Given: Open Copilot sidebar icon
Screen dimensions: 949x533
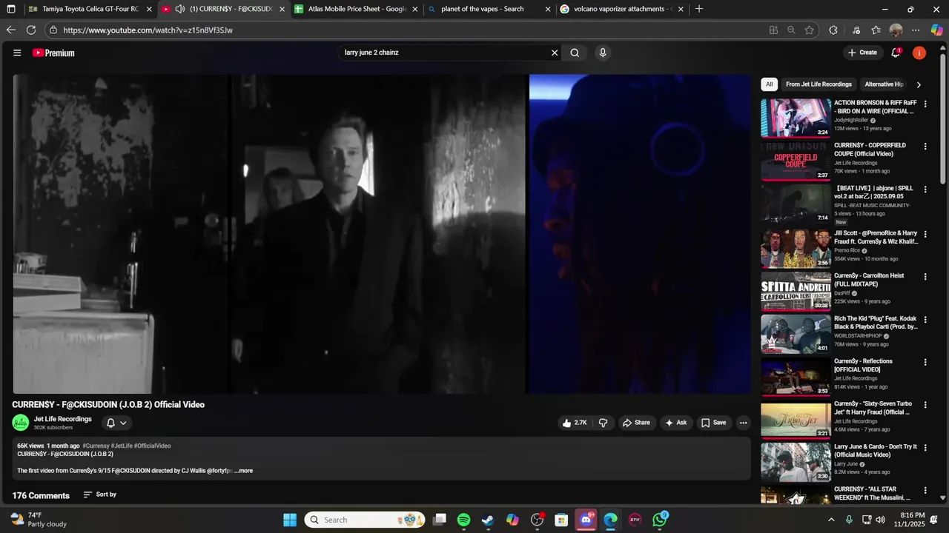Looking at the screenshot, I should click(x=937, y=30).
